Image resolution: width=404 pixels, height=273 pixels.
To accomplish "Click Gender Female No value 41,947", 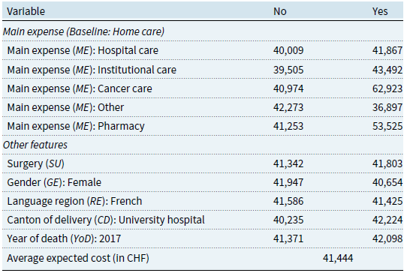I will pos(288,182).
